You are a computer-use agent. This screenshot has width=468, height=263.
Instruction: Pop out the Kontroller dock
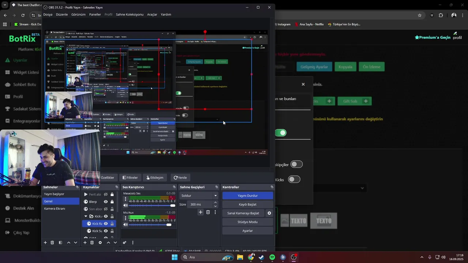(272, 187)
